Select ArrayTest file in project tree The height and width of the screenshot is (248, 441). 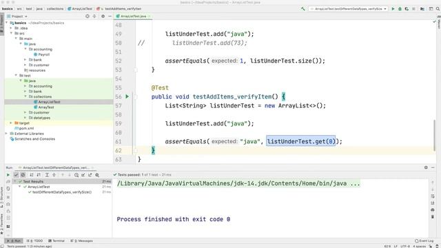click(x=44, y=107)
